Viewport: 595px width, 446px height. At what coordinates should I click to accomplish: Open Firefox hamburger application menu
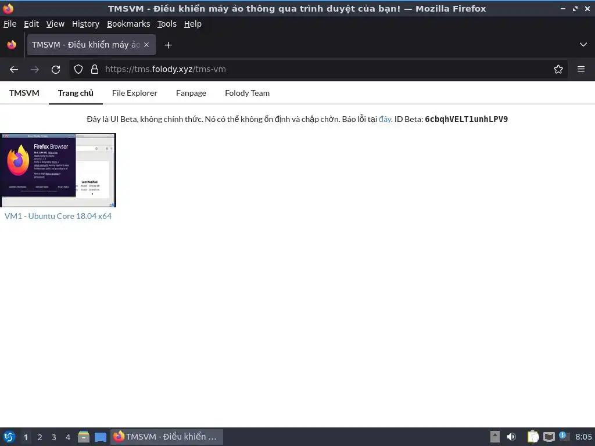coord(581,69)
